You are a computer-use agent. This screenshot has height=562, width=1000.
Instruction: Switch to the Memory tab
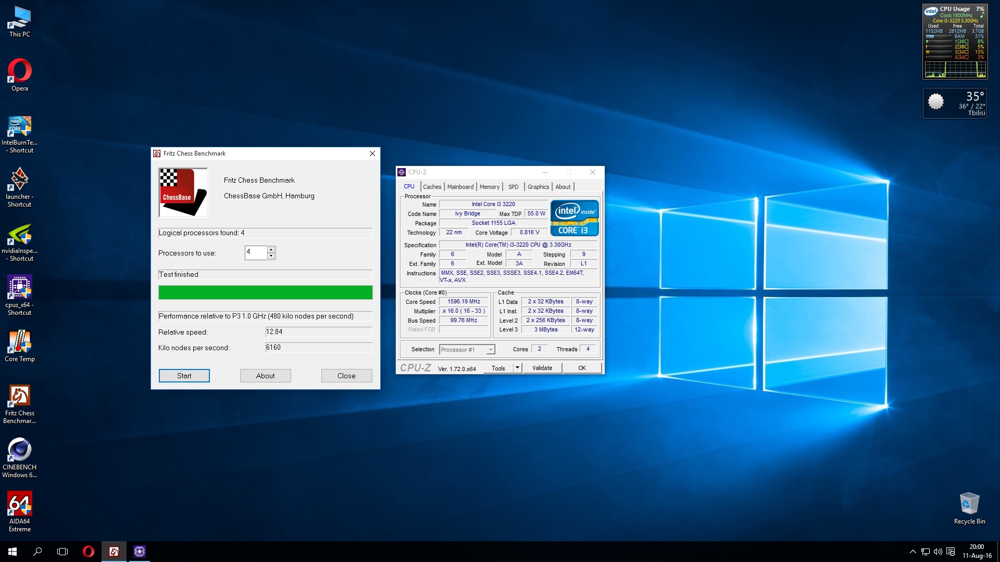point(489,187)
